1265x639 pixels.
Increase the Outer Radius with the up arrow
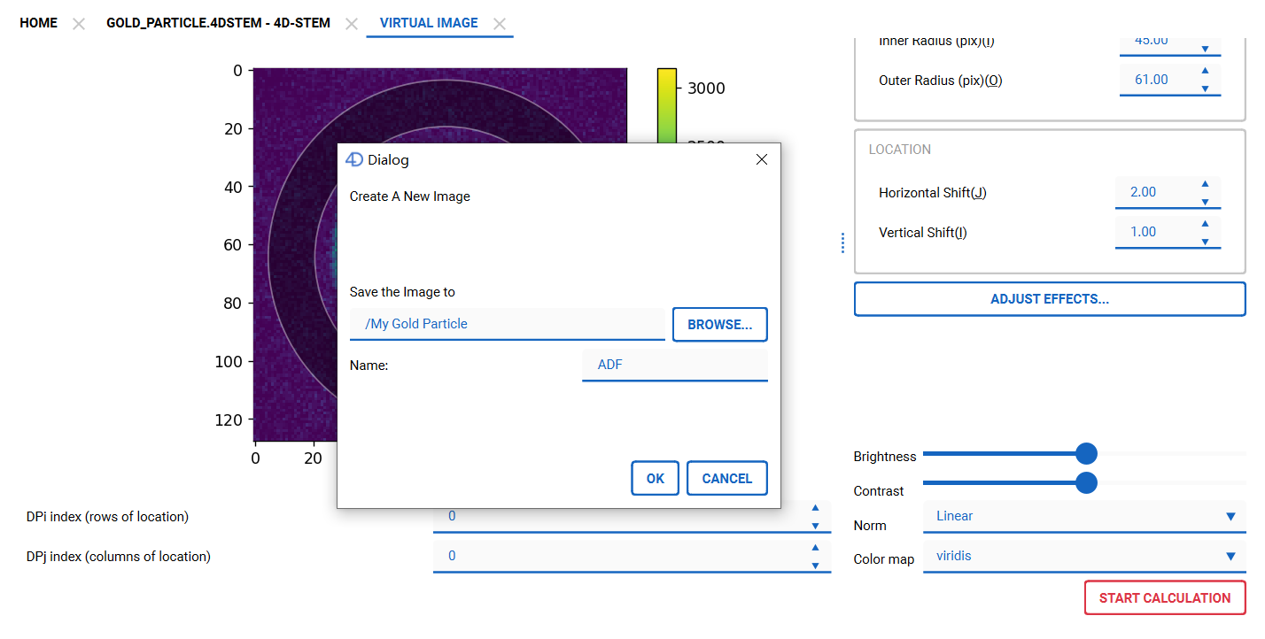(x=1205, y=70)
